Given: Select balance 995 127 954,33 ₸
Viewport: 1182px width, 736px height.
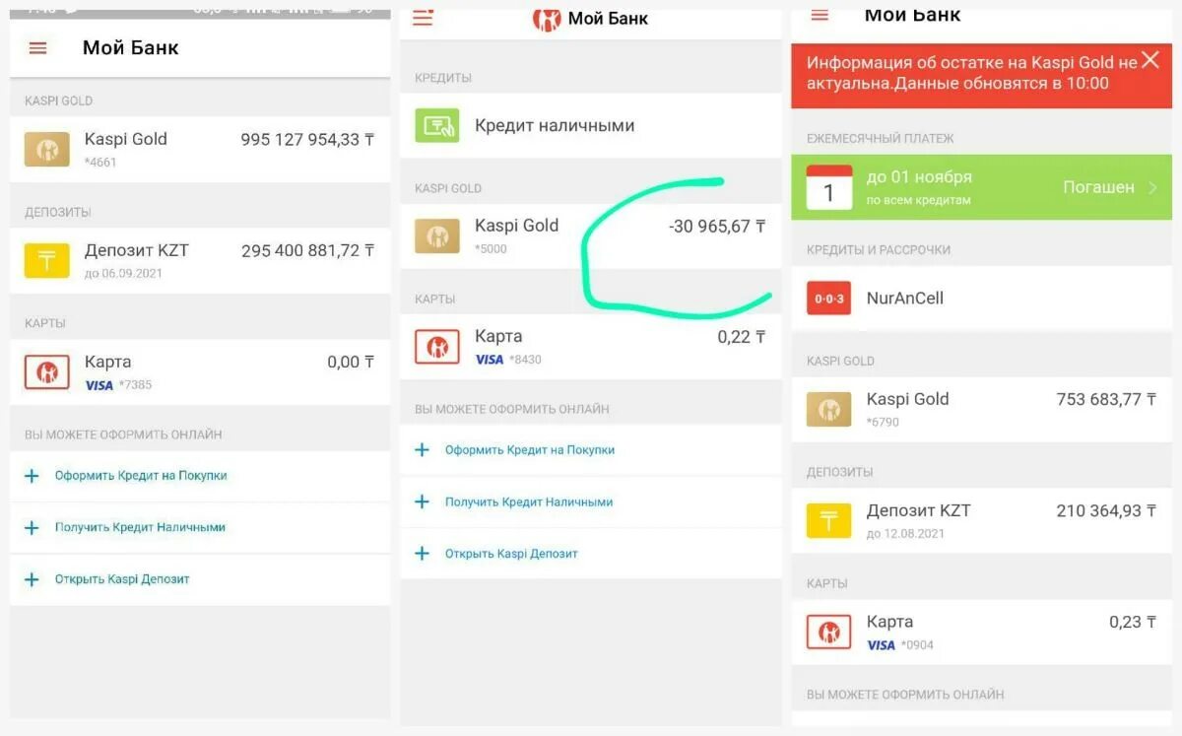Looking at the screenshot, I should (307, 140).
